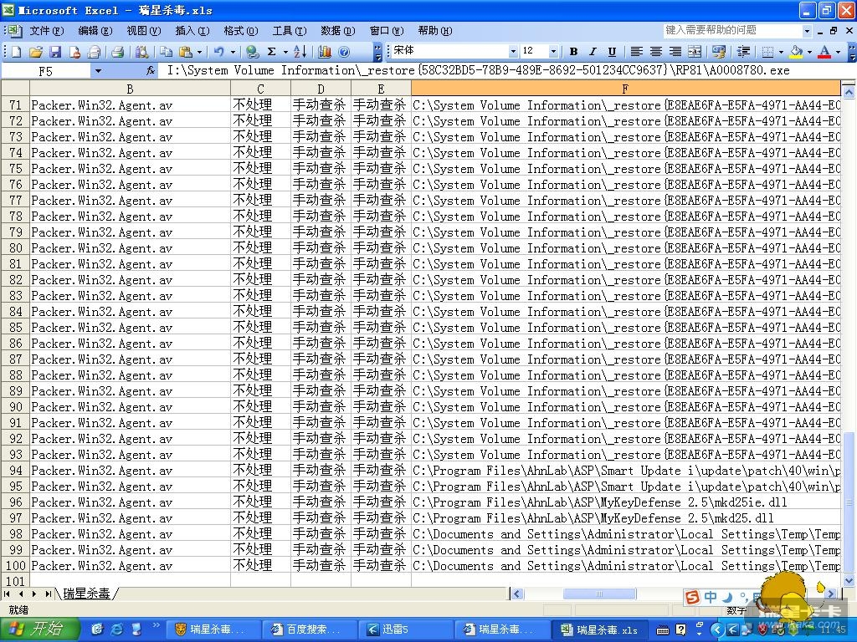Open the 视图 (View) menu
The width and height of the screenshot is (857, 642).
(144, 31)
